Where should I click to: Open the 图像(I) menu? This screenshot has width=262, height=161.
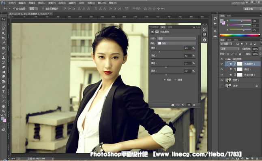click(32, 3)
